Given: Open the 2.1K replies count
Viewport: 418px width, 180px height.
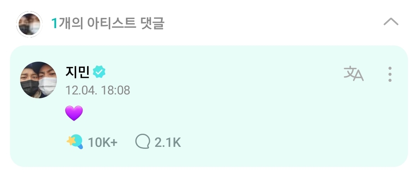Looking at the screenshot, I should click(168, 142).
